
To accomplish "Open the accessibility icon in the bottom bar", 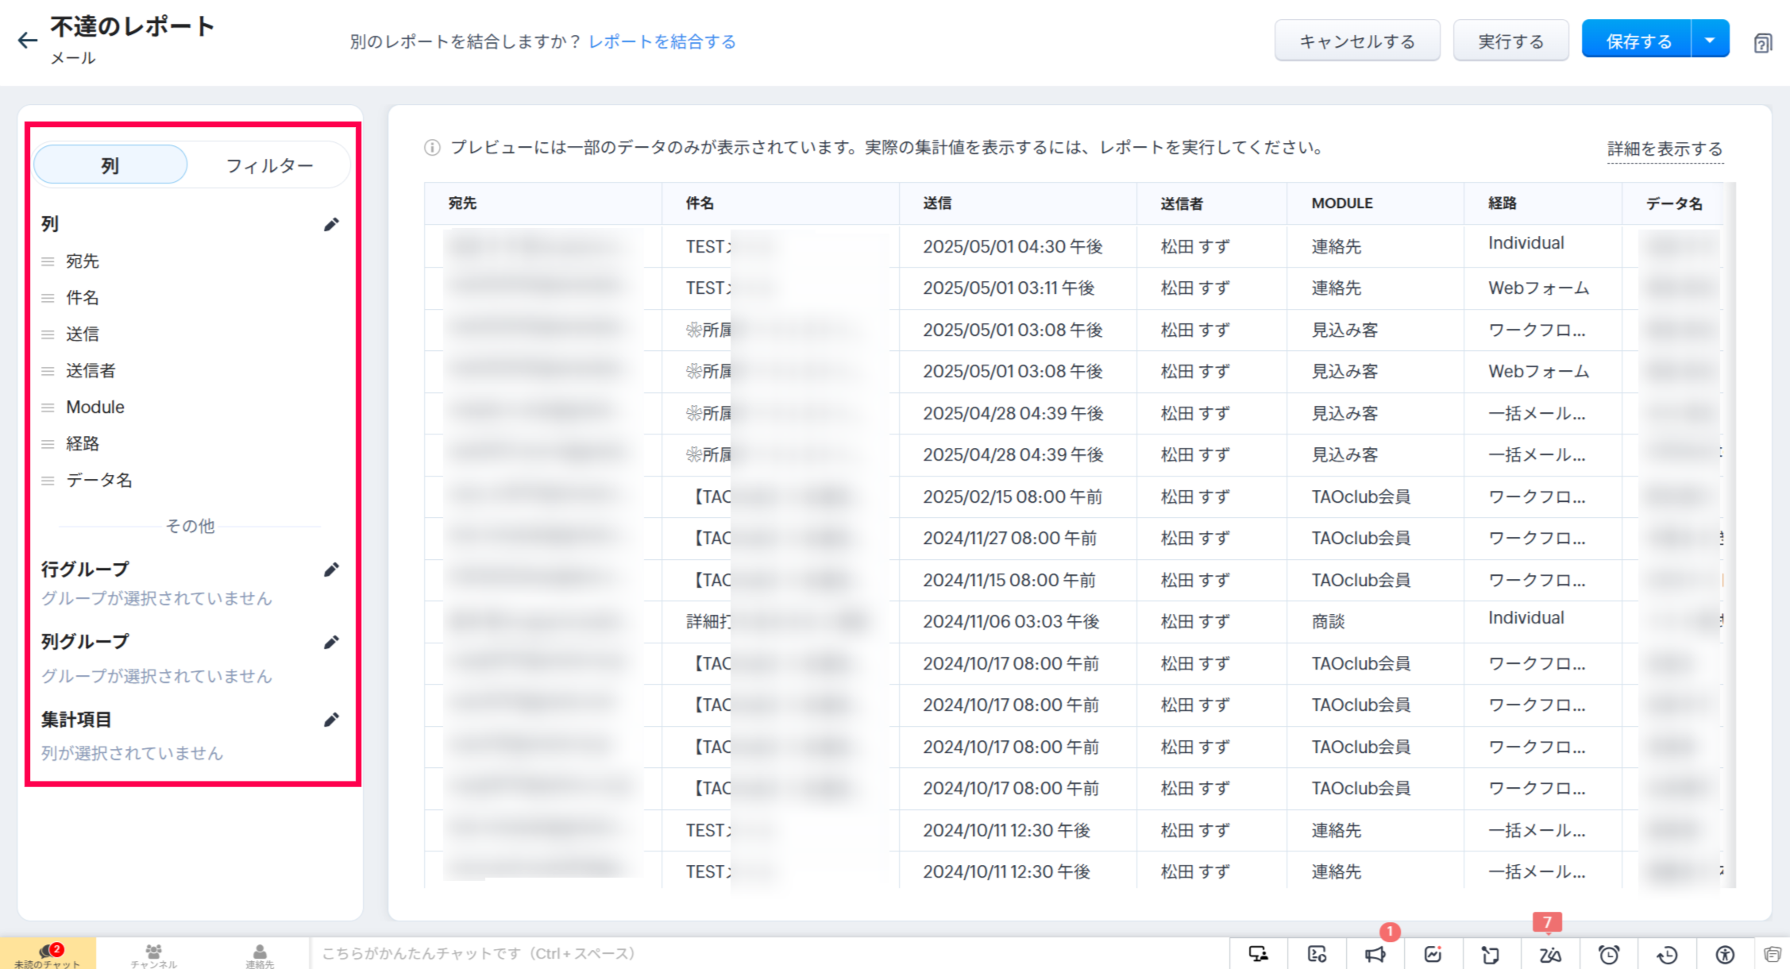I will coord(1725,954).
